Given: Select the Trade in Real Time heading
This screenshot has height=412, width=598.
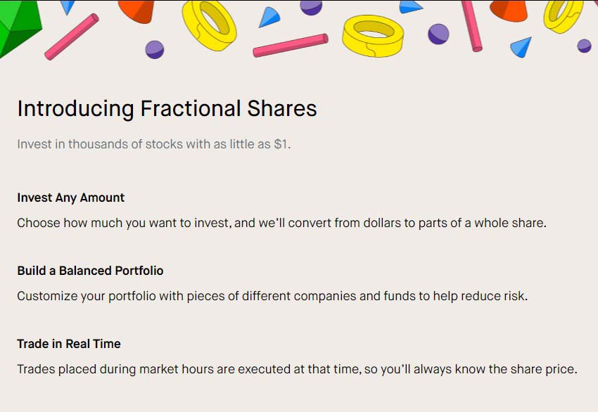Looking at the screenshot, I should pos(69,344).
